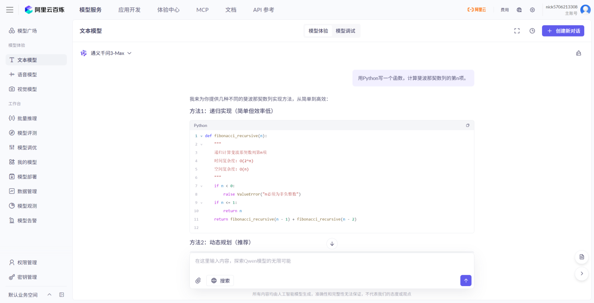Click the user avatar icon
The image size is (594, 303).
[585, 9]
